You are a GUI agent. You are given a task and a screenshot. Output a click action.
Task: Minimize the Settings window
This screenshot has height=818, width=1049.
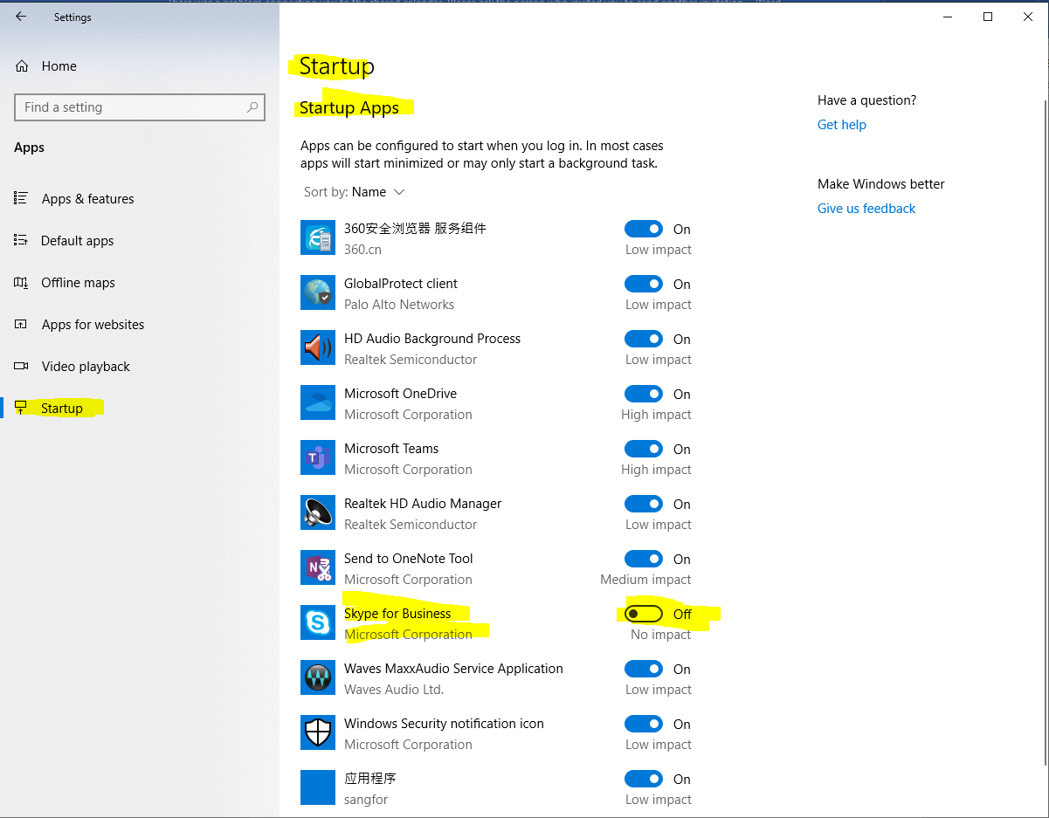[x=948, y=17]
